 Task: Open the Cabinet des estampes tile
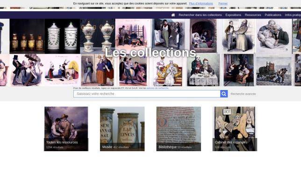click(235, 129)
